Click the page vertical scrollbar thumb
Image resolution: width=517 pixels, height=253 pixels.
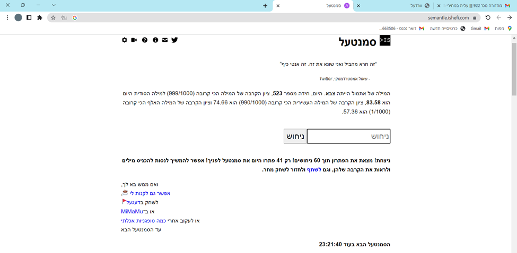point(514,69)
